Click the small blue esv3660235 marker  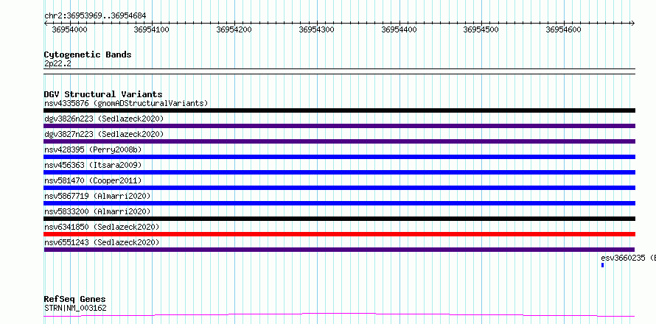click(x=602, y=265)
